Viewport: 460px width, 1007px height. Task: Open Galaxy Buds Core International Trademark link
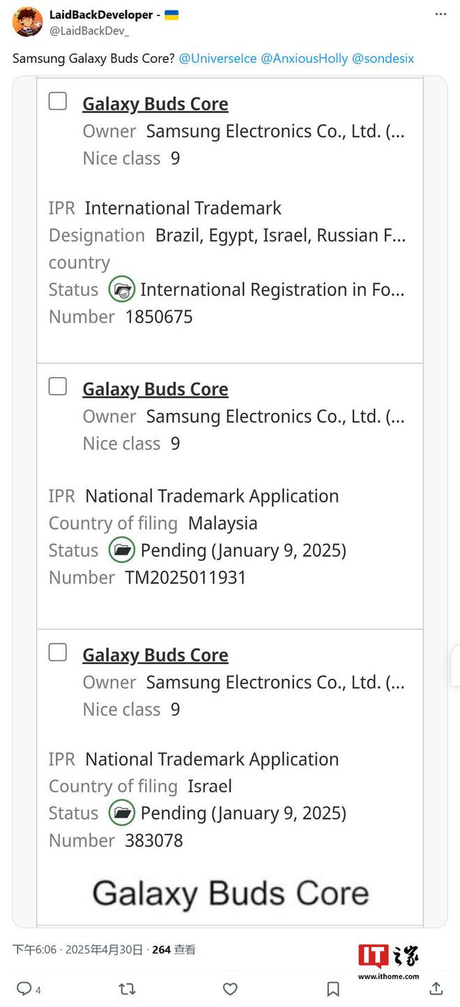pyautogui.click(x=155, y=104)
